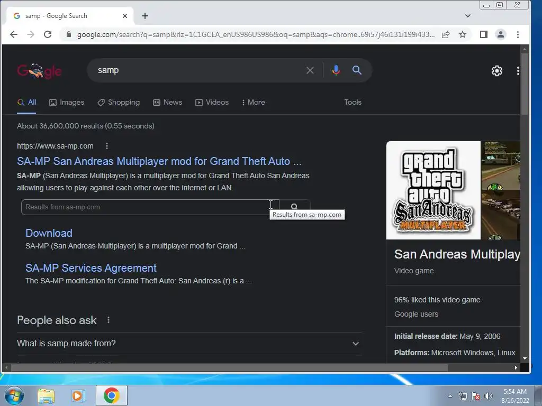This screenshot has width=542, height=406.
Task: Toggle the Chrome side panel
Action: coord(484,34)
